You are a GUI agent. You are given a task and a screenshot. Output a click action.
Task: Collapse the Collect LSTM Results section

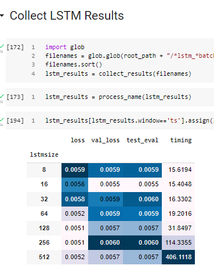point(2,16)
